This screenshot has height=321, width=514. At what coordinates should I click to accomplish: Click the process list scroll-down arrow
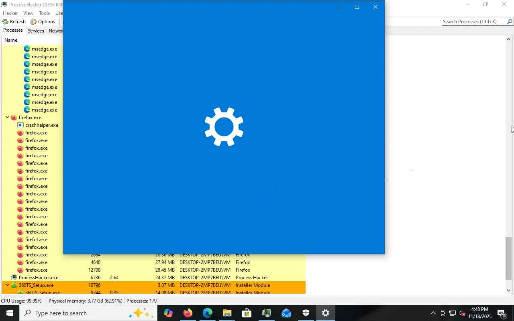[509, 291]
